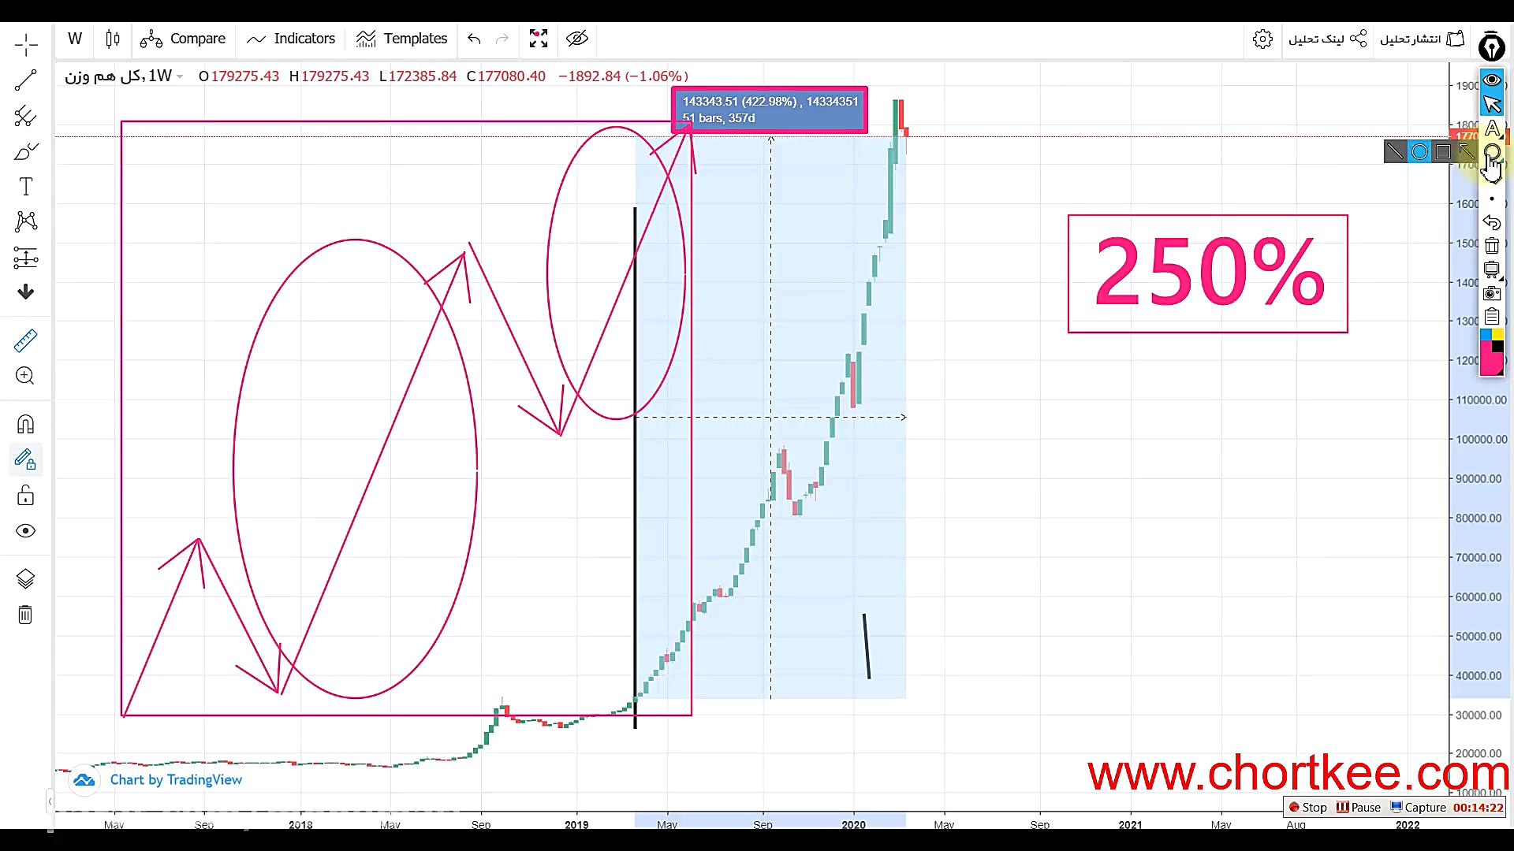This screenshot has width=1514, height=851.
Task: Toggle lock all drawing tools
Action: click(x=25, y=496)
